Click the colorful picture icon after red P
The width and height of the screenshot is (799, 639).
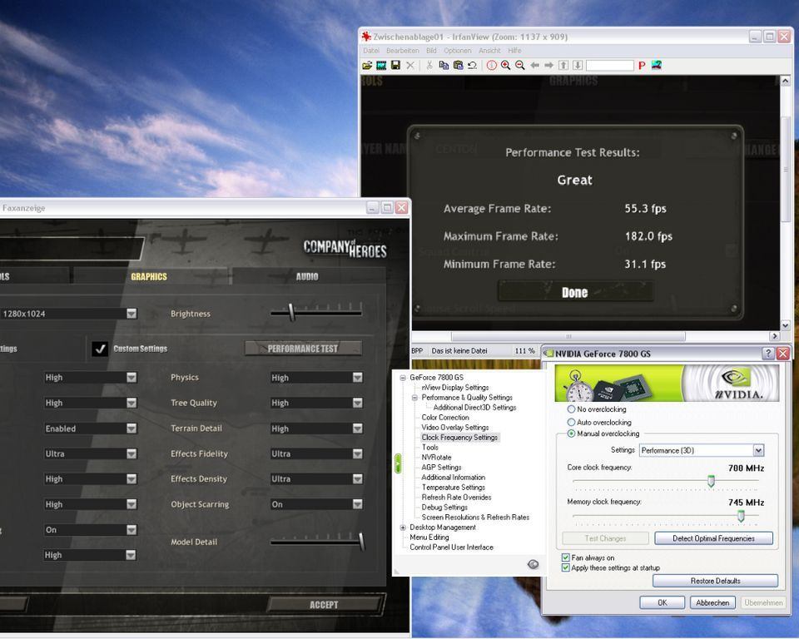(657, 65)
